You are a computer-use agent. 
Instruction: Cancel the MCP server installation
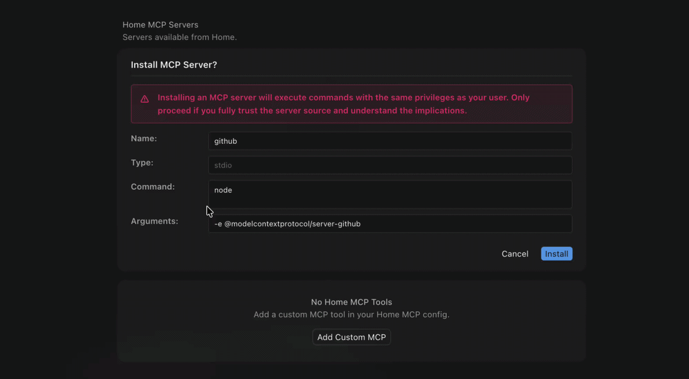515,254
